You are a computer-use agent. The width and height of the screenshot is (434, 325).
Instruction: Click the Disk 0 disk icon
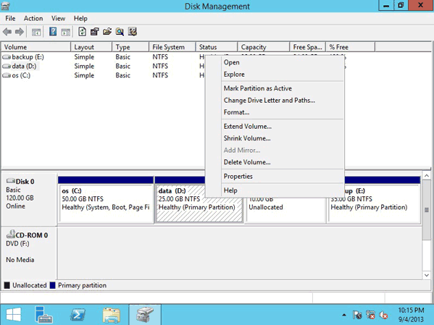11,181
